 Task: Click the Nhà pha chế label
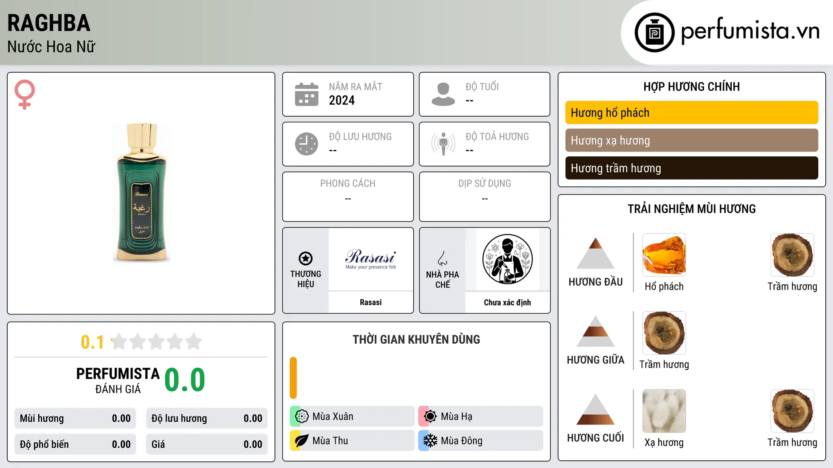[443, 279]
